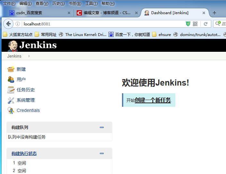Click the green shield security icon
This screenshot has height=174, width=226.
point(188,24)
